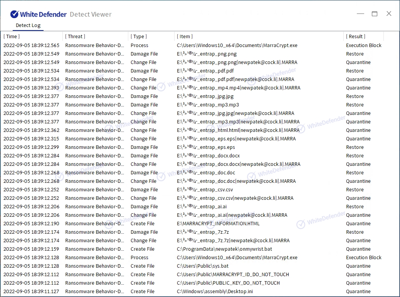This screenshot has height=297, width=400.
Task: Select entrap_html.html[newpatek@cock.li].MARRA item
Action: [x=238, y=130]
